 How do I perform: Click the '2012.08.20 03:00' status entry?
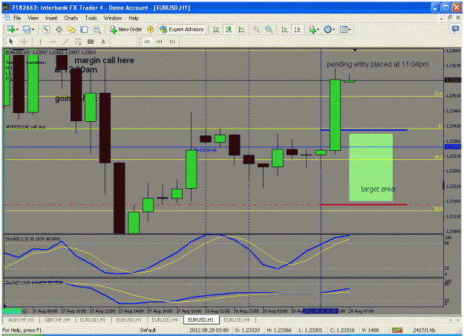pyautogui.click(x=209, y=330)
